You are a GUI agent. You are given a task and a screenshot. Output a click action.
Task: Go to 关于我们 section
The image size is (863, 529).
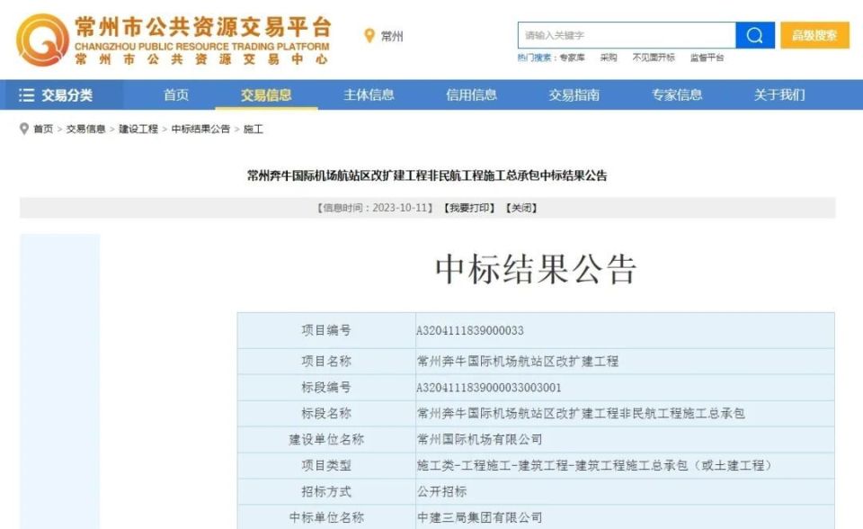point(778,94)
